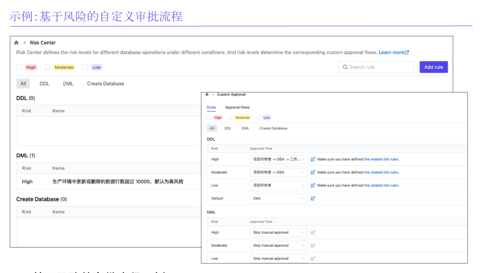Click the 'DML (1)' section heading
This screenshot has width=483, height=273.
[x=25, y=155]
